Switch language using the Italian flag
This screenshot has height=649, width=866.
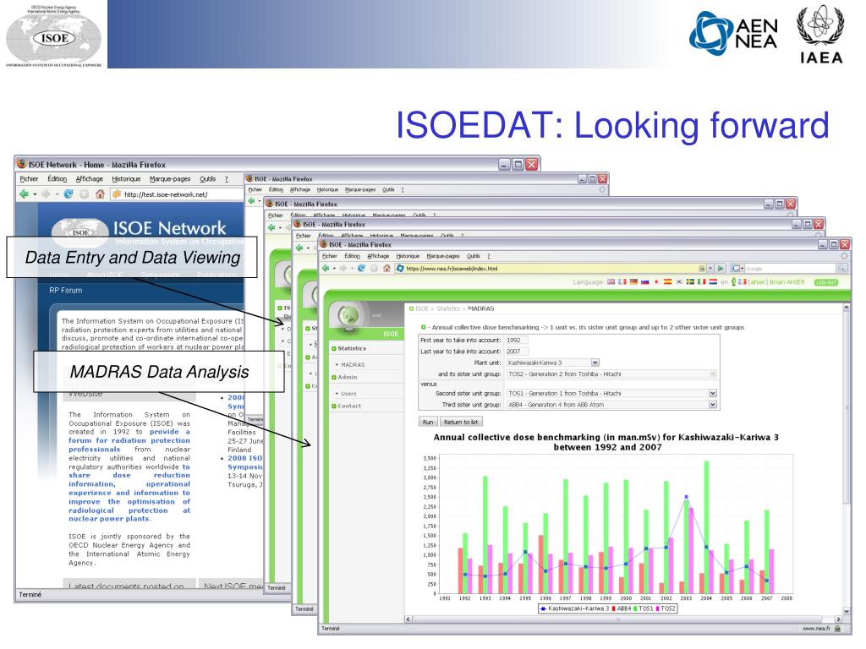point(701,282)
